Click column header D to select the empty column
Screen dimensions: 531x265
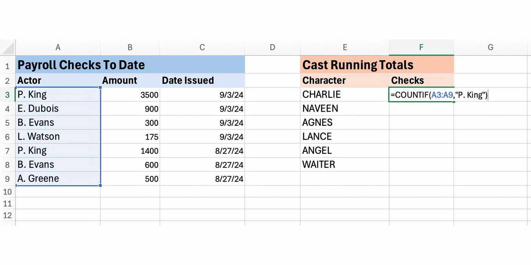(272, 47)
